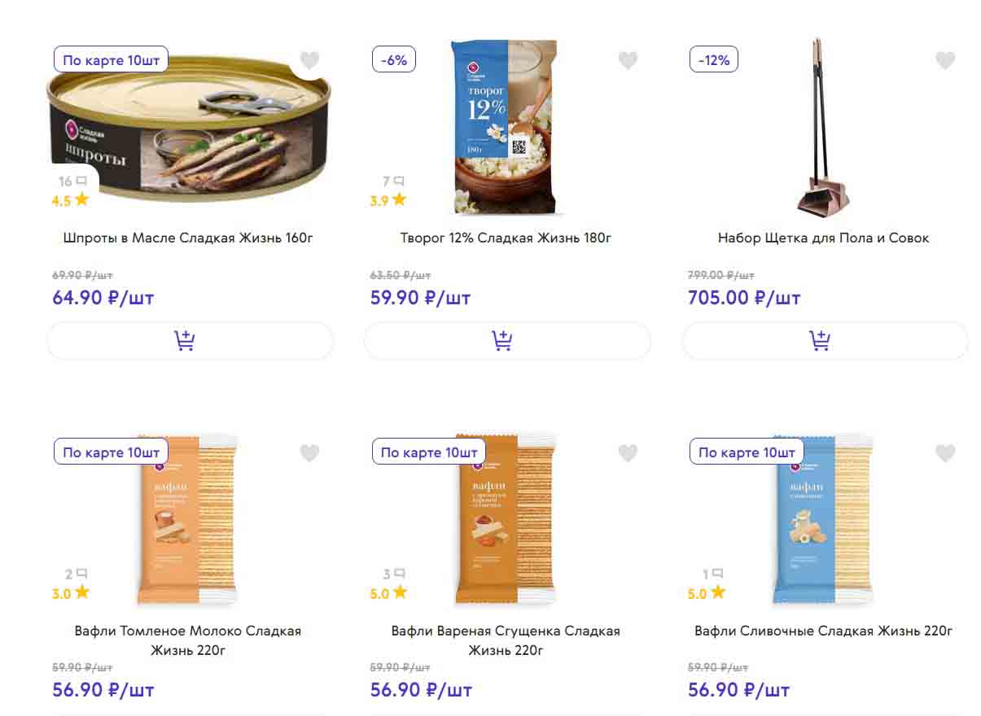
Task: Favorite the Набор Щетка и Совок product
Action: 945,60
